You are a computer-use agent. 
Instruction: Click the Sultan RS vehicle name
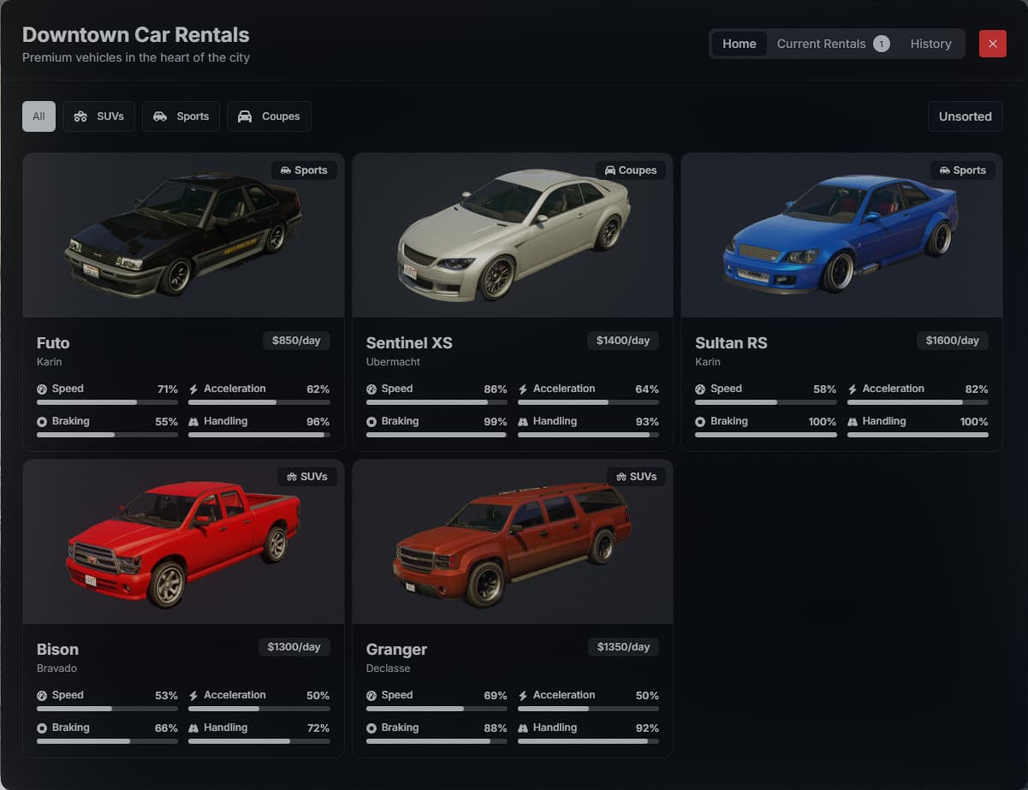pos(731,343)
